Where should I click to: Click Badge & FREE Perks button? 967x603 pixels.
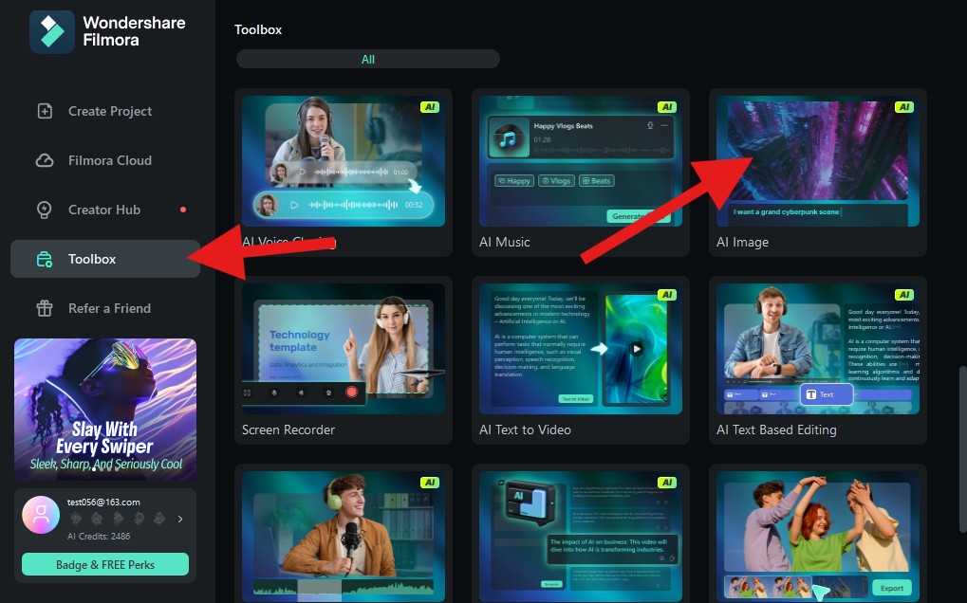[x=104, y=564]
